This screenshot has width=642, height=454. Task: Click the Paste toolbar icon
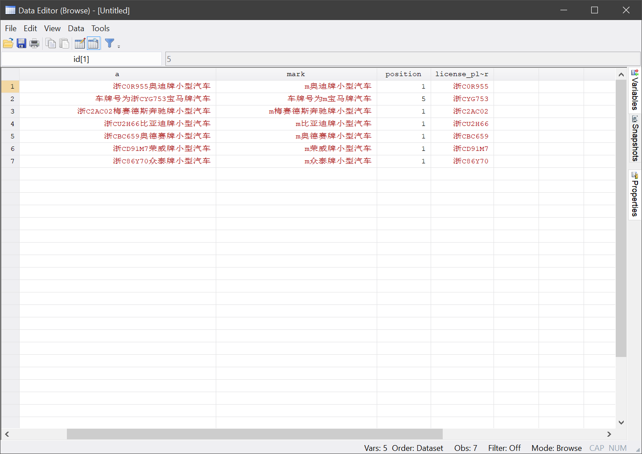[65, 43]
